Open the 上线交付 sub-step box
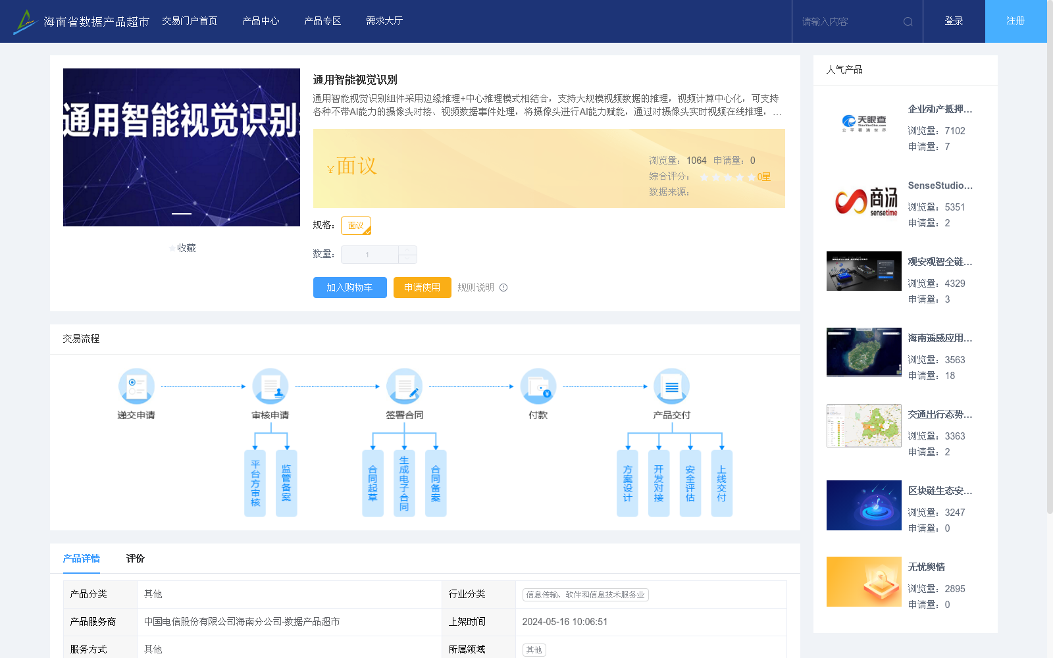Screen dimensions: 1053x658 pos(722,483)
